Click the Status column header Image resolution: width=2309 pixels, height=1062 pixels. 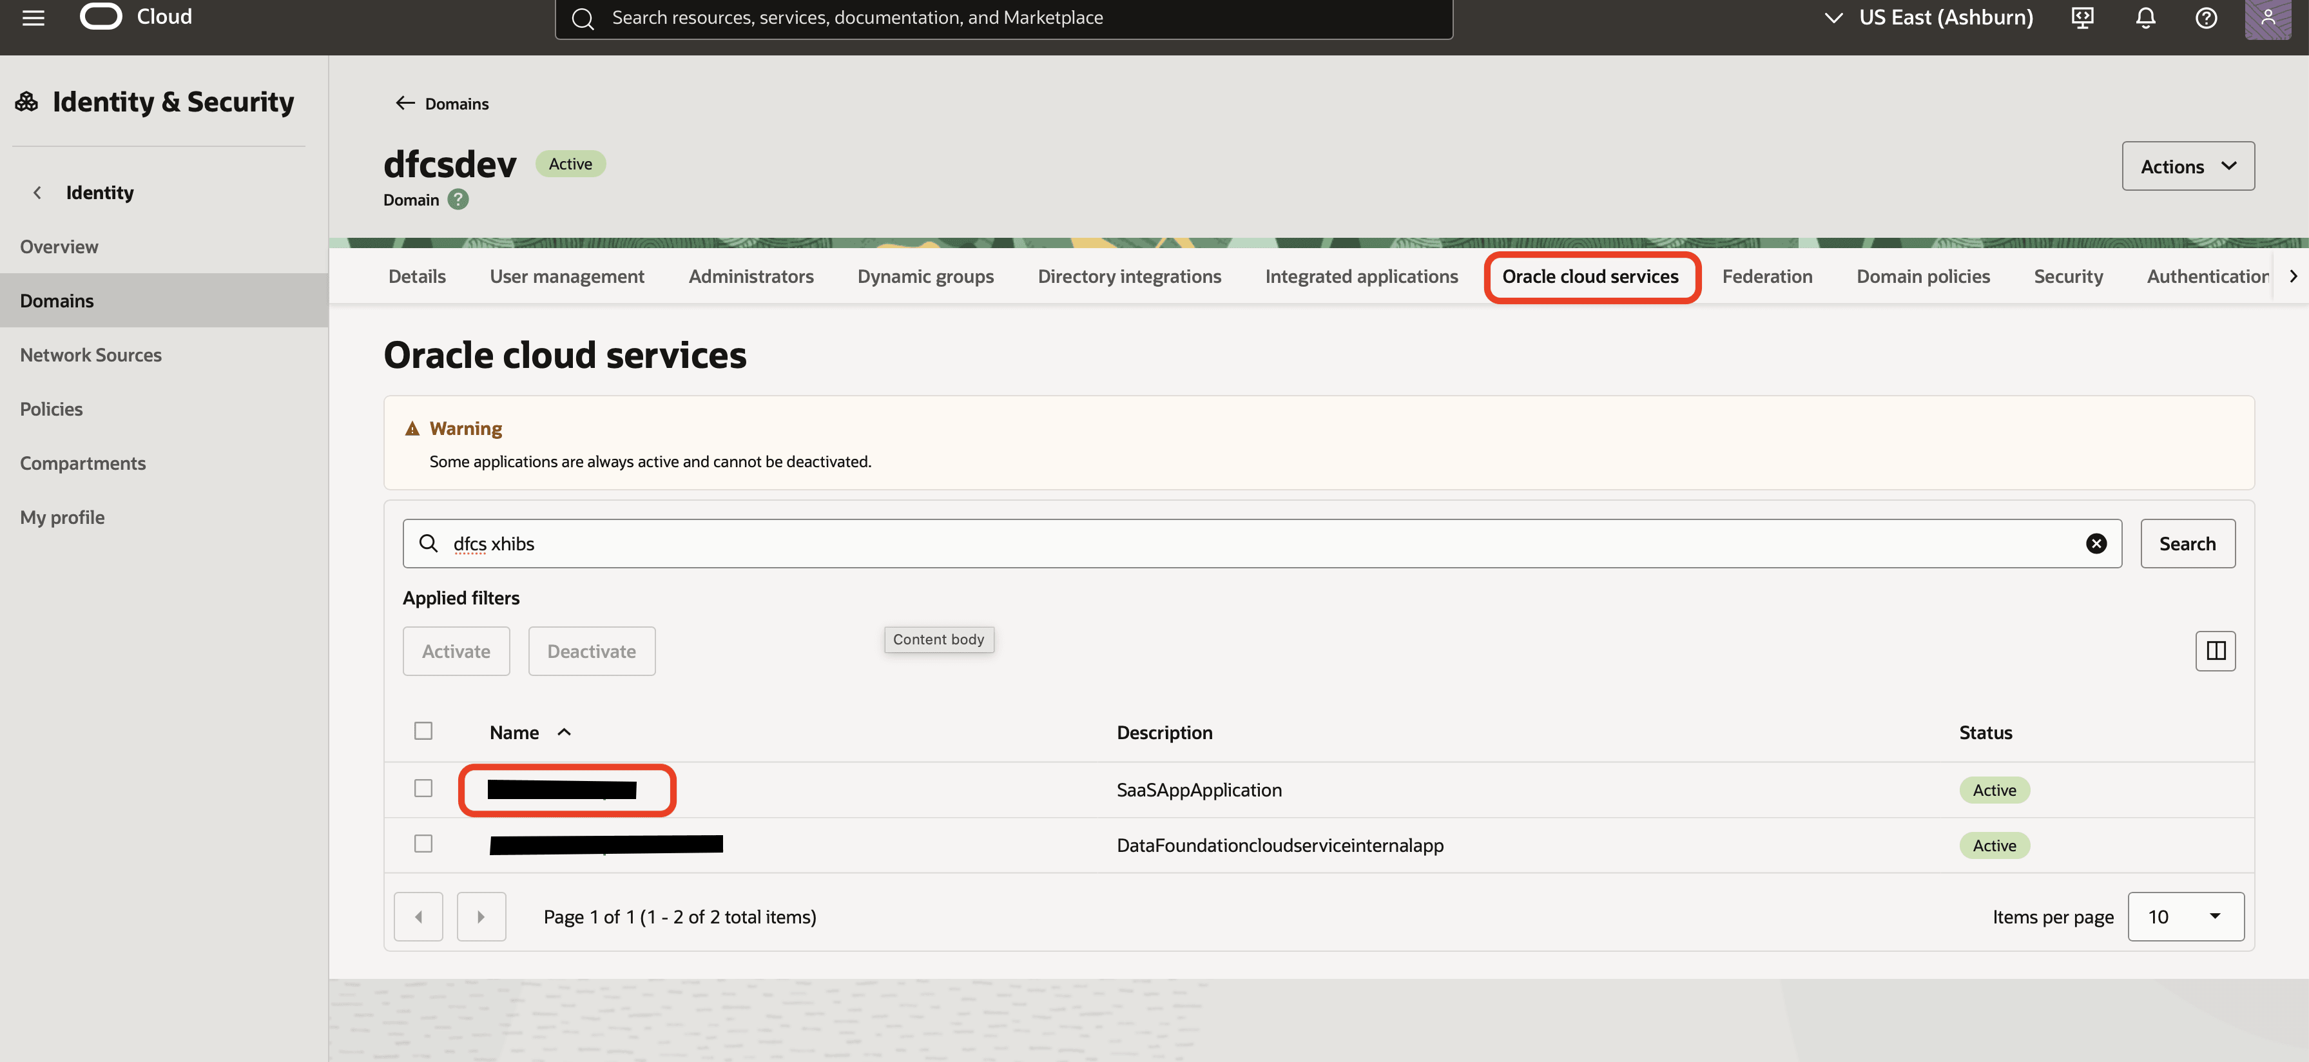1985,732
